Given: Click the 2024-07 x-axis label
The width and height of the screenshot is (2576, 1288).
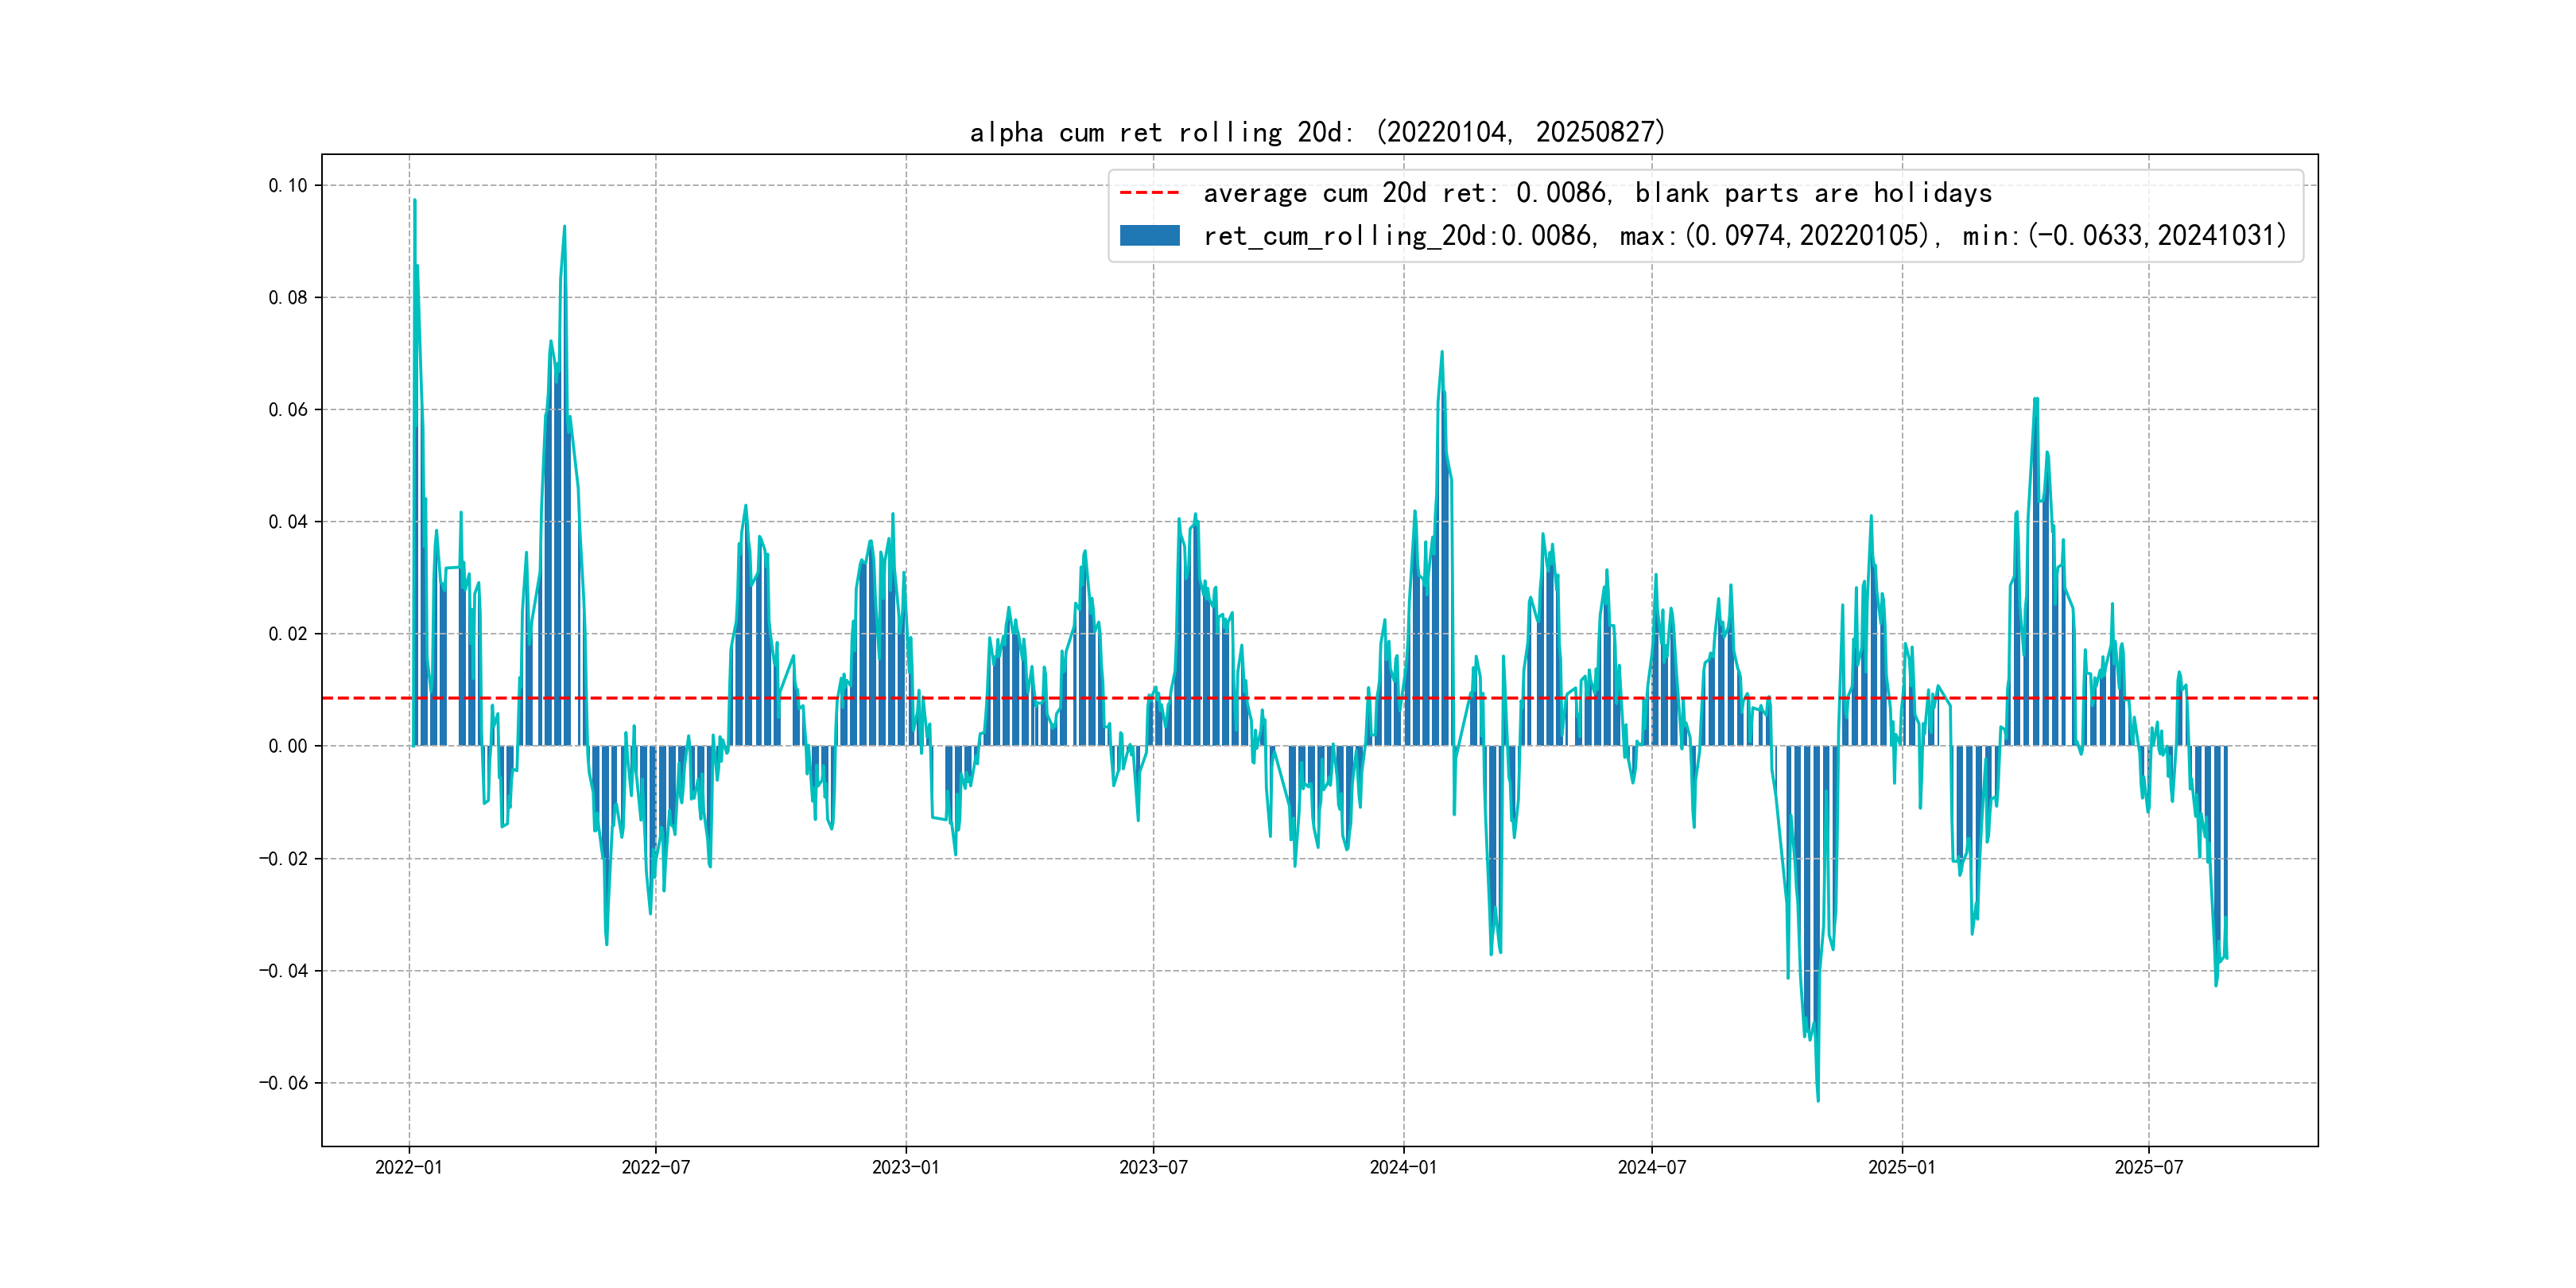Looking at the screenshot, I should click(1652, 1167).
